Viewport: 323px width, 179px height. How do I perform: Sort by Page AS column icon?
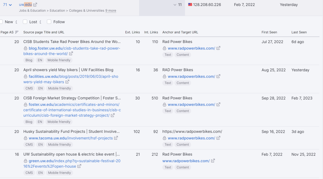click(x=17, y=32)
